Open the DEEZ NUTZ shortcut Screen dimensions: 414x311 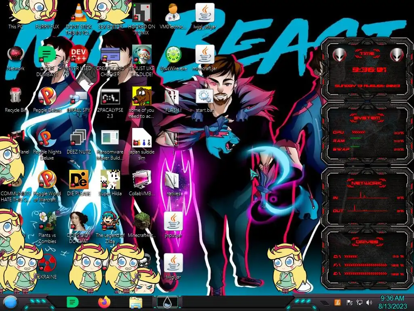(79, 142)
